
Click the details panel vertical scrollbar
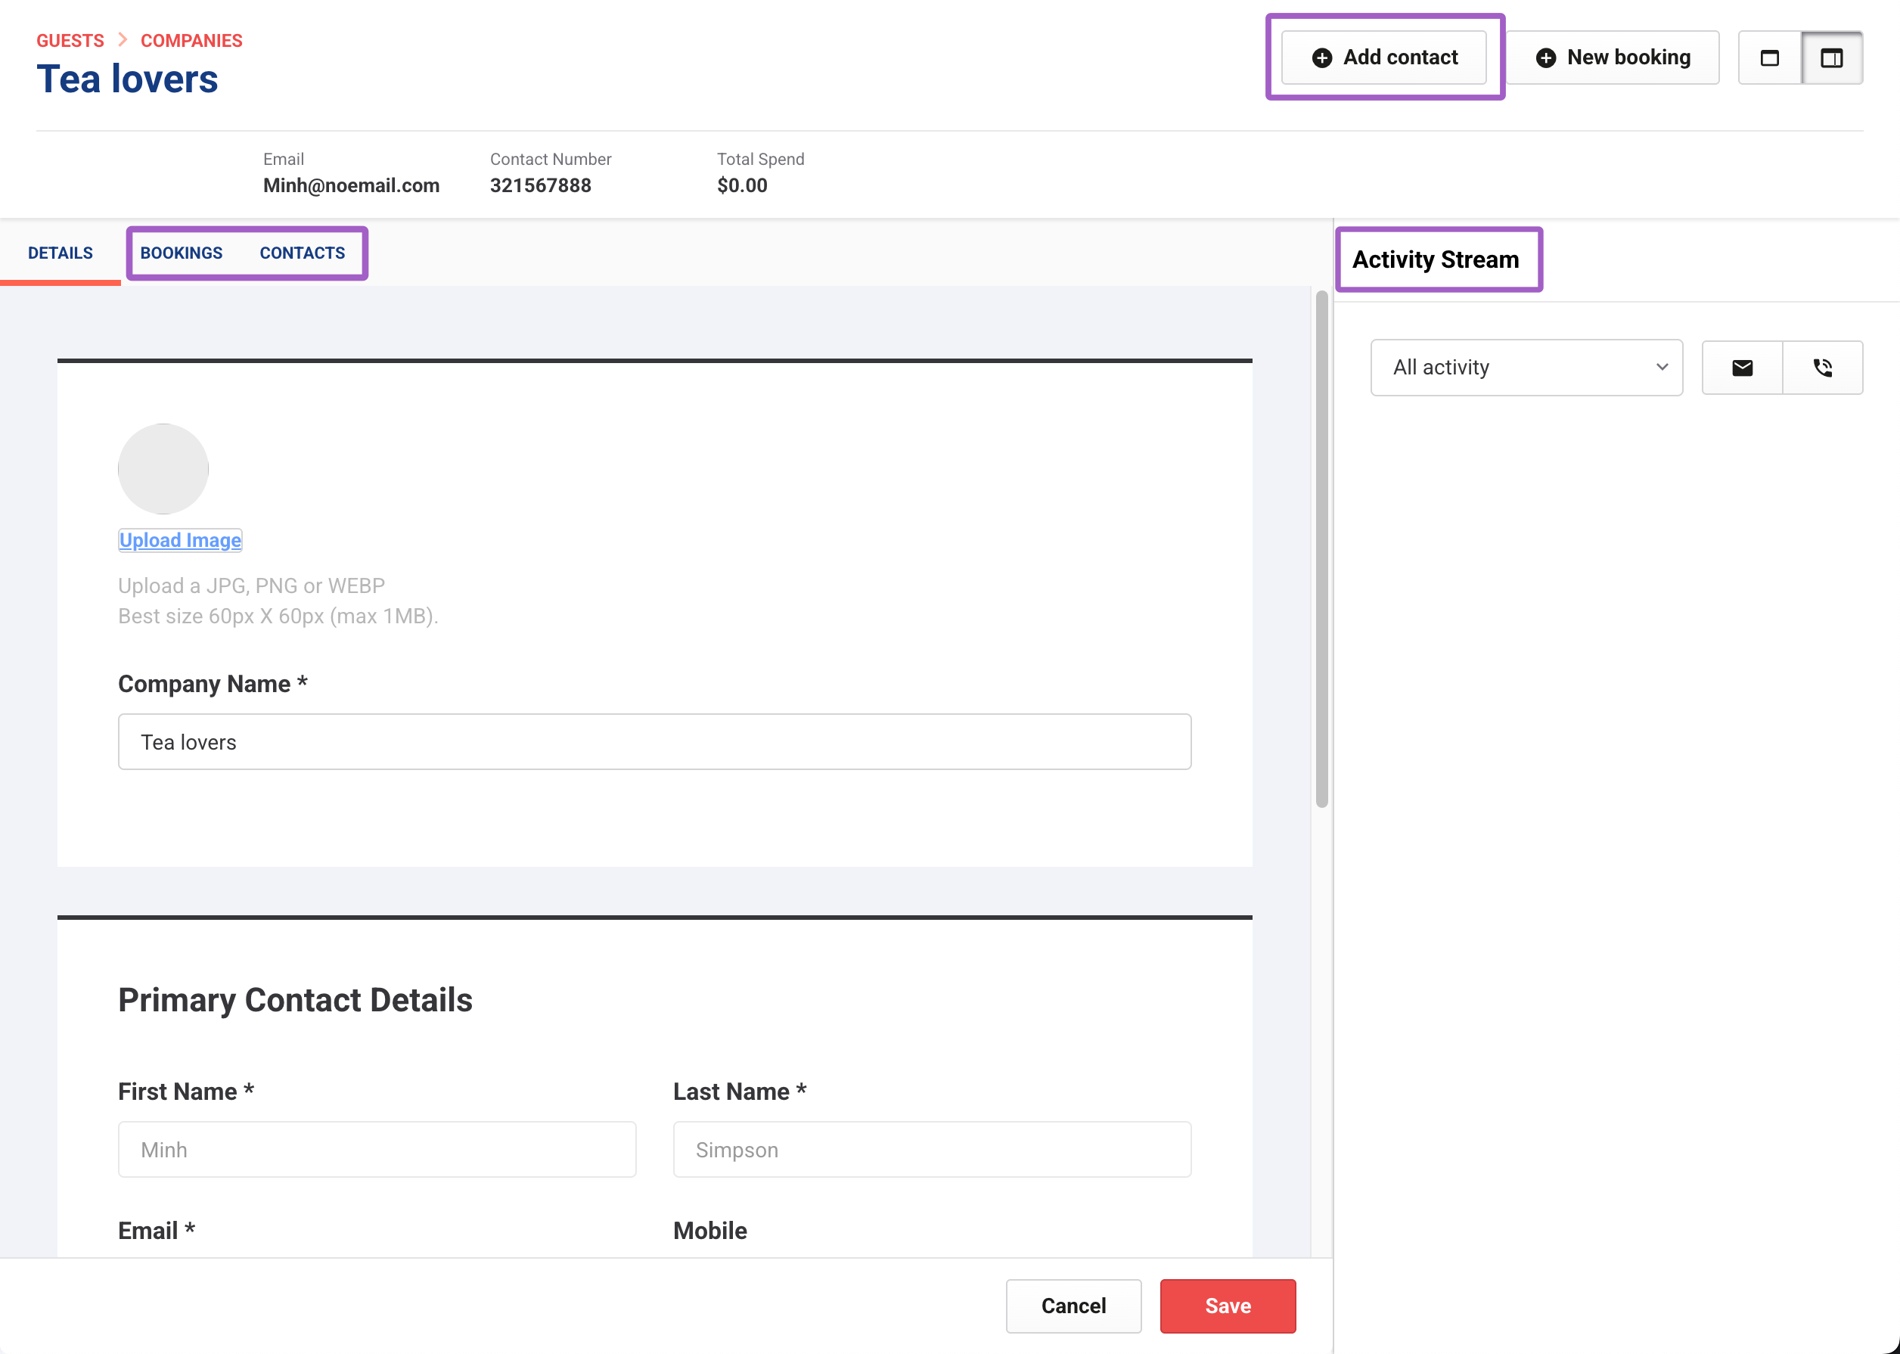point(1321,550)
